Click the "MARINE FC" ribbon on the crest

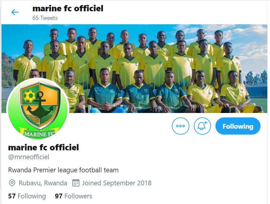tap(39, 134)
